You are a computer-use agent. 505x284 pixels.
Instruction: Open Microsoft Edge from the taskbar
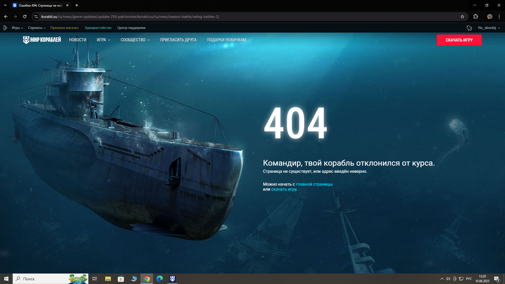[160, 279]
